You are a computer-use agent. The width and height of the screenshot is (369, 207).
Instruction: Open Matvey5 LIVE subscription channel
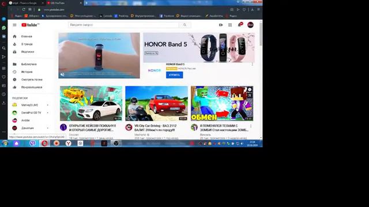point(29,105)
